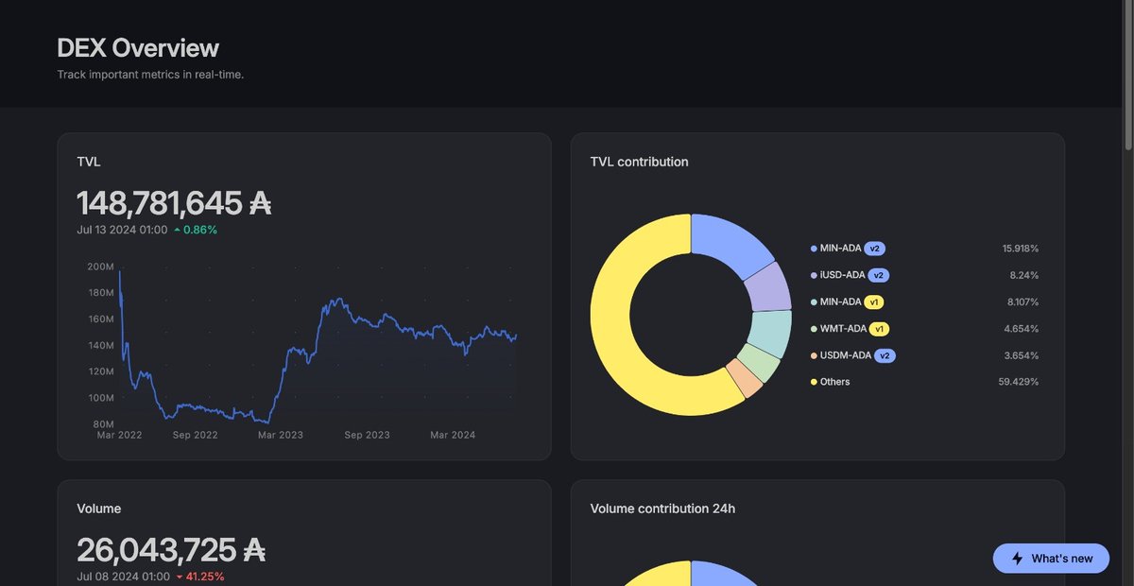Click the orange USDM-ADA donut segment
The image size is (1134, 586).
(745, 380)
